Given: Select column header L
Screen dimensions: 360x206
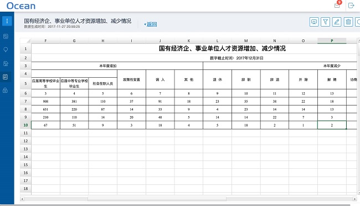Looking at the screenshot, I should (x=217, y=41).
